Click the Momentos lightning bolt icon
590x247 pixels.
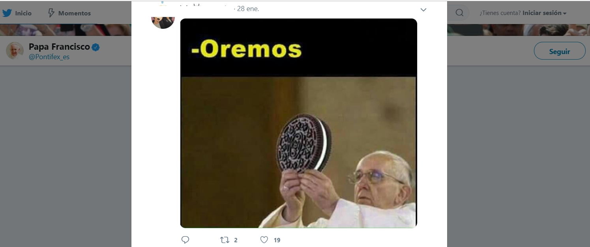tap(51, 13)
